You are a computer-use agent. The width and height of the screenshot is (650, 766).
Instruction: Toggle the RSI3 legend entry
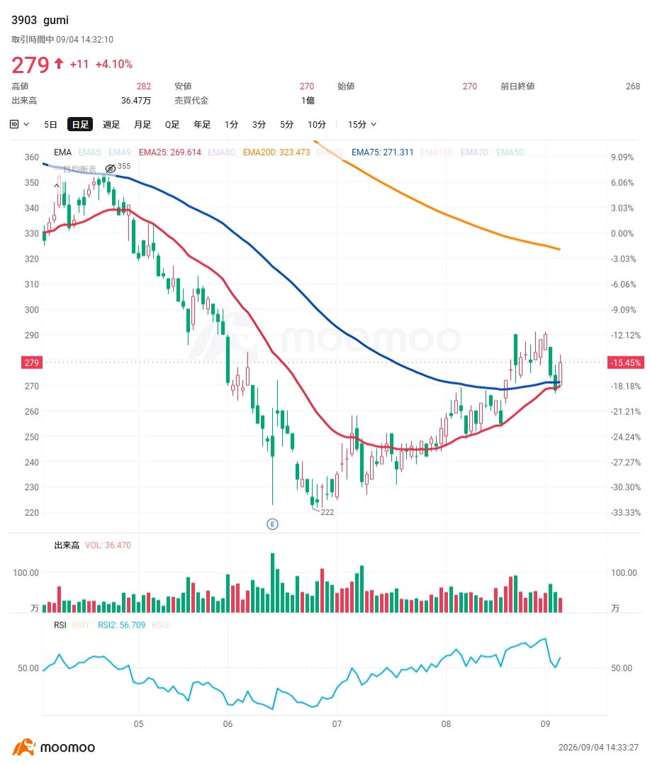point(161,625)
